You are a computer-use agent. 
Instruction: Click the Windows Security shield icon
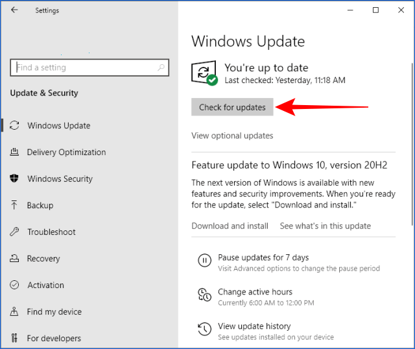(x=14, y=178)
